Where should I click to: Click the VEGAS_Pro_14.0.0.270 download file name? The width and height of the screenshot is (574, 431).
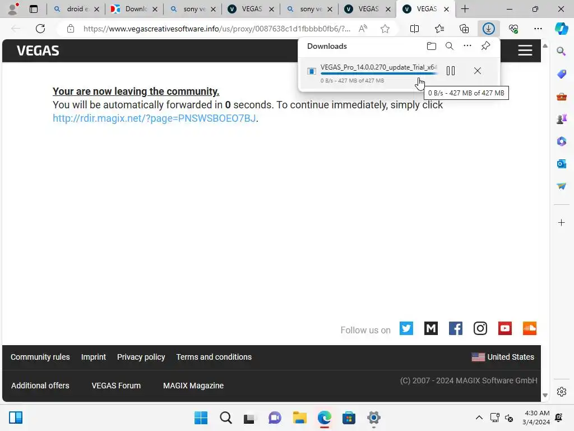pyautogui.click(x=378, y=67)
